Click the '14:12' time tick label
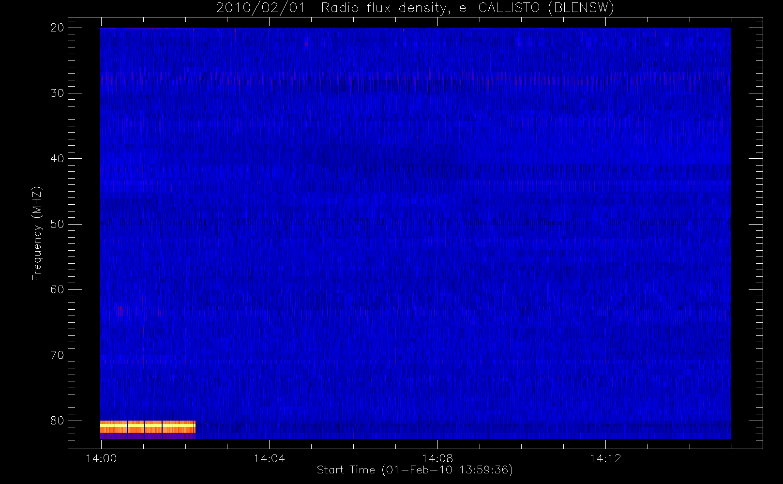This screenshot has height=484, width=783. (605, 458)
